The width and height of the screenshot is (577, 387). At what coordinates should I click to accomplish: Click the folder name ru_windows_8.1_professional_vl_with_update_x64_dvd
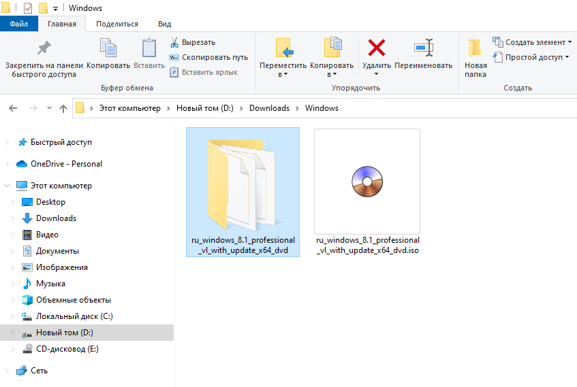(x=243, y=245)
